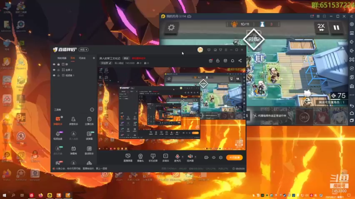Image resolution: width=355 pixels, height=199 pixels.
Task: Select the 全屏 2 source row
Action: pyautogui.click(x=74, y=70)
